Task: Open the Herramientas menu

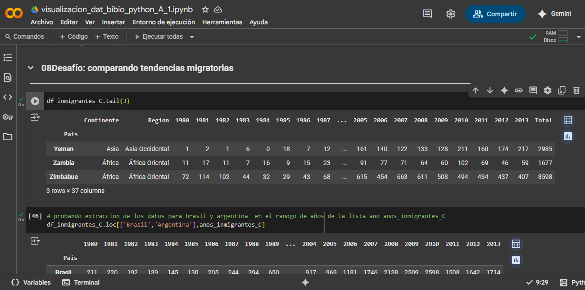Action: pyautogui.click(x=222, y=22)
